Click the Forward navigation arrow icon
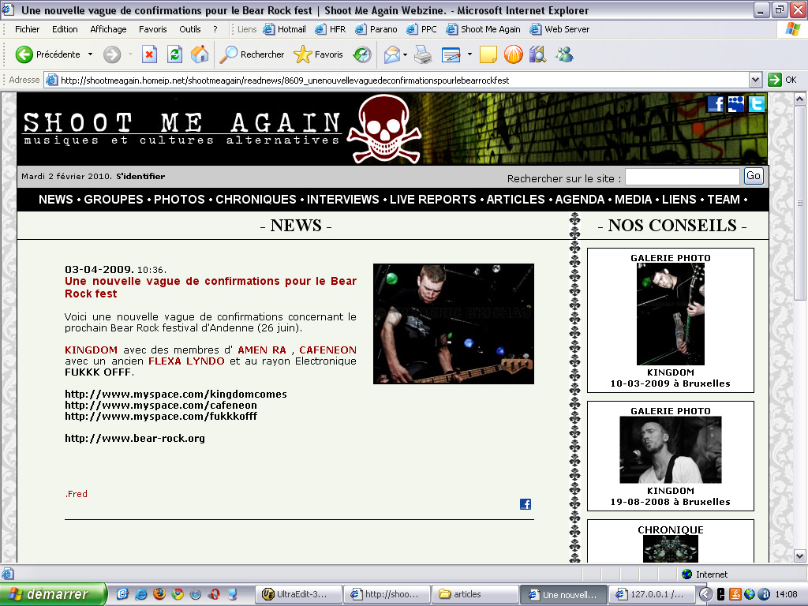The image size is (808, 606). coord(112,54)
